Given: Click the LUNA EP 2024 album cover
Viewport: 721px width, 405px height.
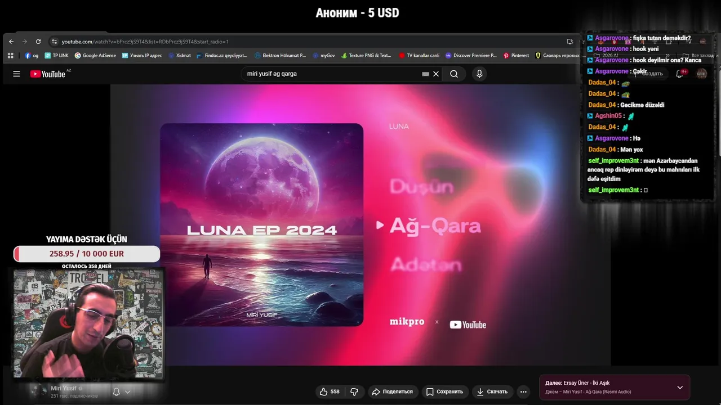Looking at the screenshot, I should point(261,224).
